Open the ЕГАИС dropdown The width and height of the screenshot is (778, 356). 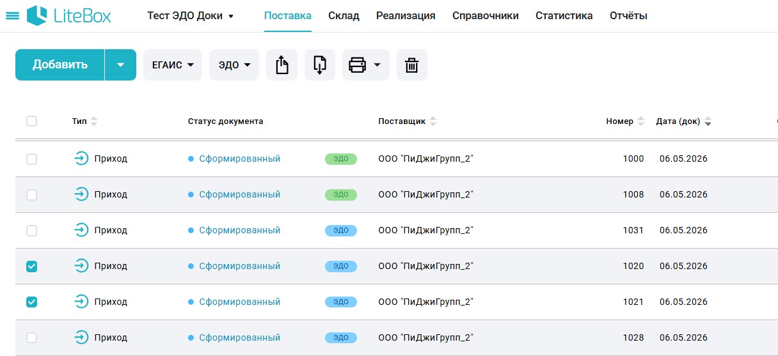click(x=173, y=65)
